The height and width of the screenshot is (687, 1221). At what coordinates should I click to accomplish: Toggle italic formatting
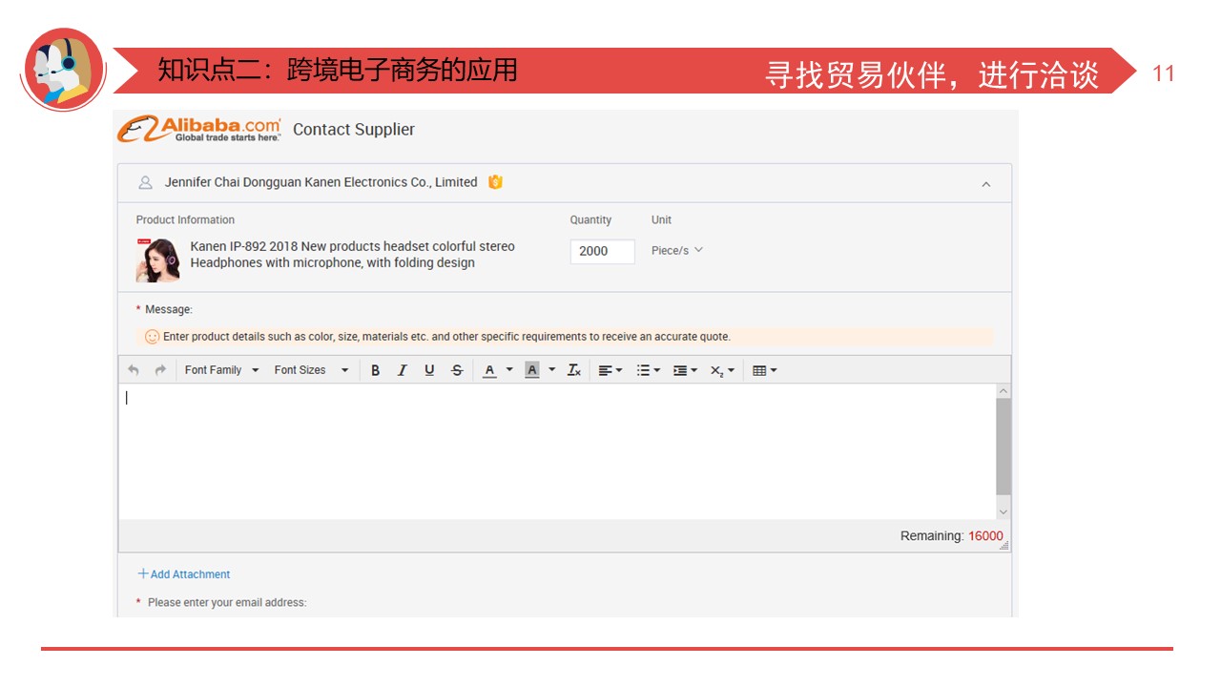(x=403, y=370)
